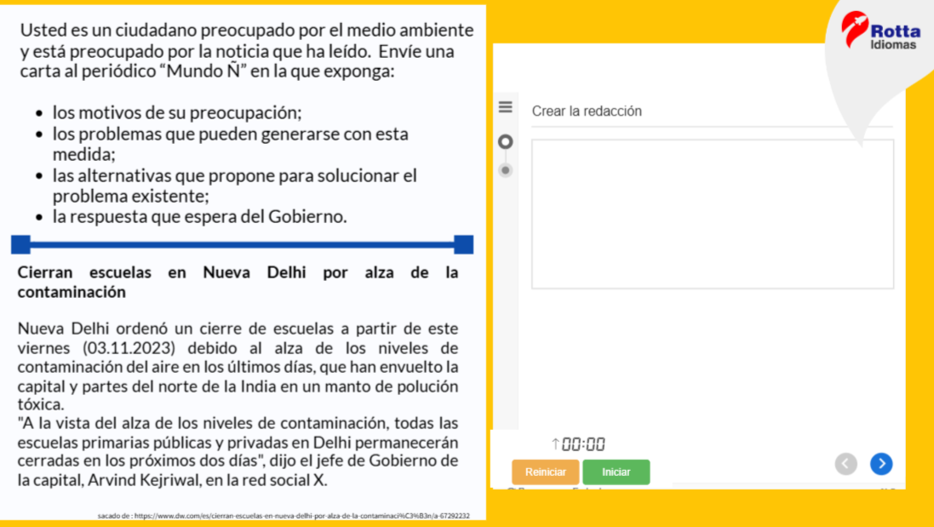Screen dimensions: 934x527
Task: Go to the next page with blue arrow
Action: [881, 463]
